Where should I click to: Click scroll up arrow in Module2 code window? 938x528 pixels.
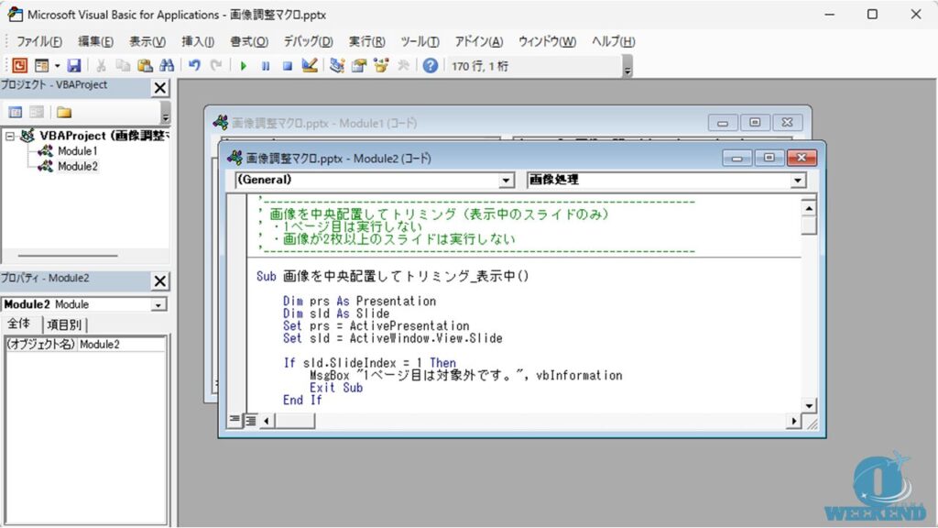(x=809, y=208)
